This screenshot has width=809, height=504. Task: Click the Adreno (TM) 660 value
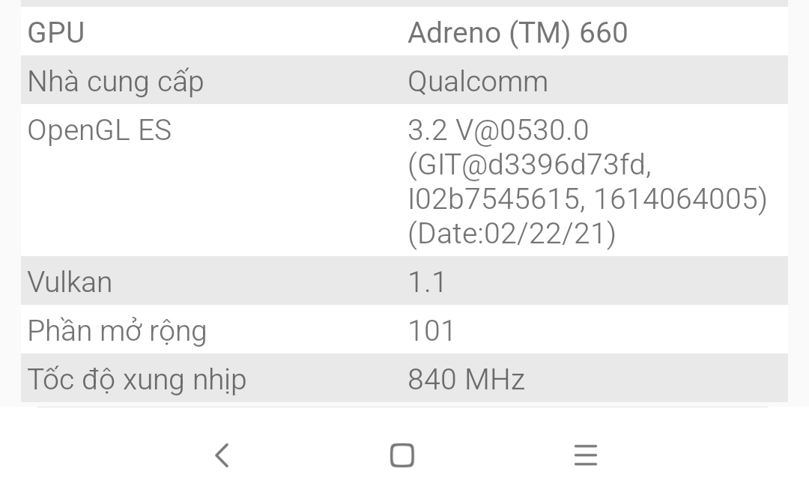[x=518, y=32]
